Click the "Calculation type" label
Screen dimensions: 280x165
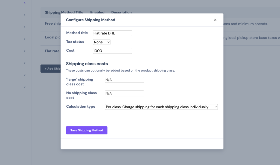click(81, 107)
